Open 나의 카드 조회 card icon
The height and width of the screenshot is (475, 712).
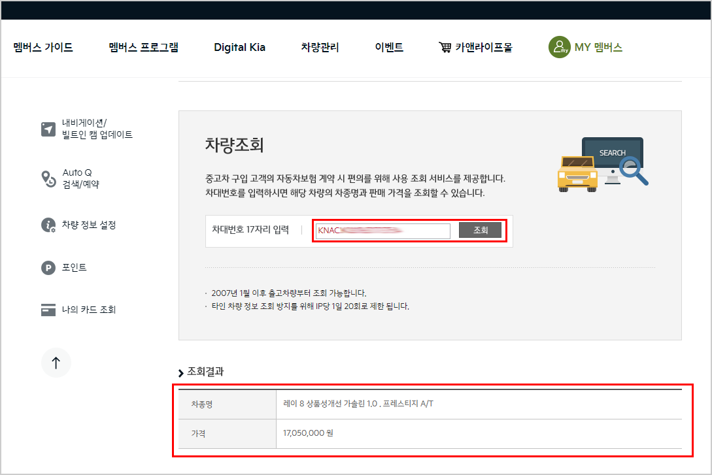click(48, 310)
